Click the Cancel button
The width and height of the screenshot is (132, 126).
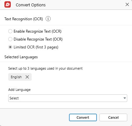tap(113, 117)
